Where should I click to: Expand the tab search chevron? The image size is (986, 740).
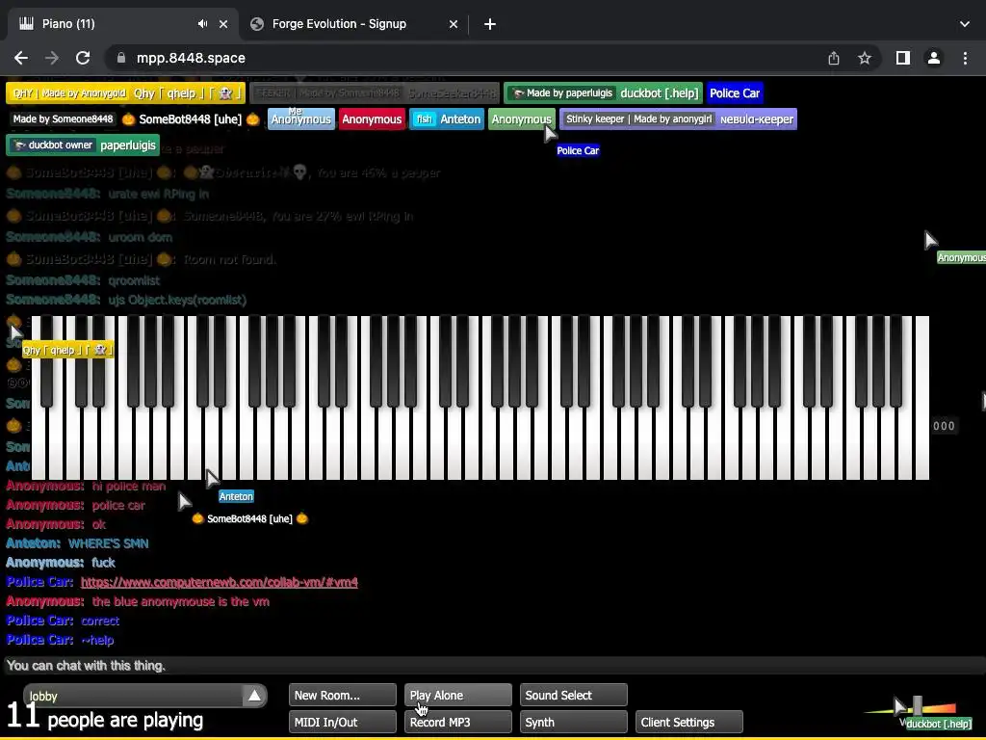(x=965, y=24)
